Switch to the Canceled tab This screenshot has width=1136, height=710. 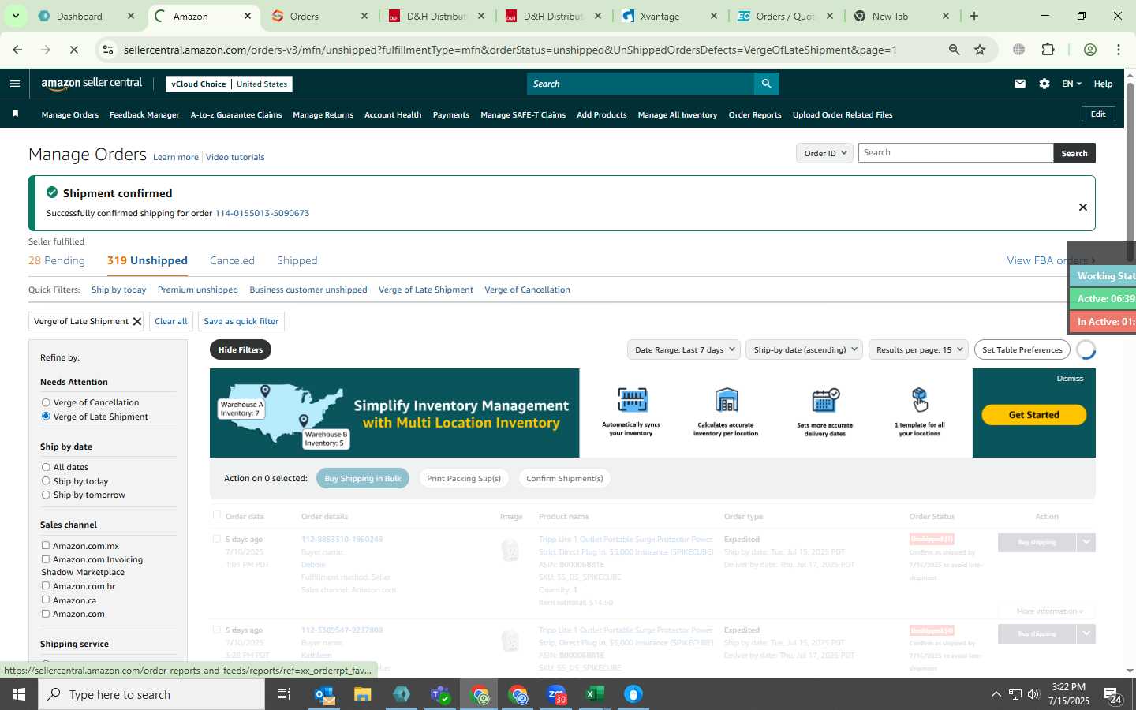(232, 260)
